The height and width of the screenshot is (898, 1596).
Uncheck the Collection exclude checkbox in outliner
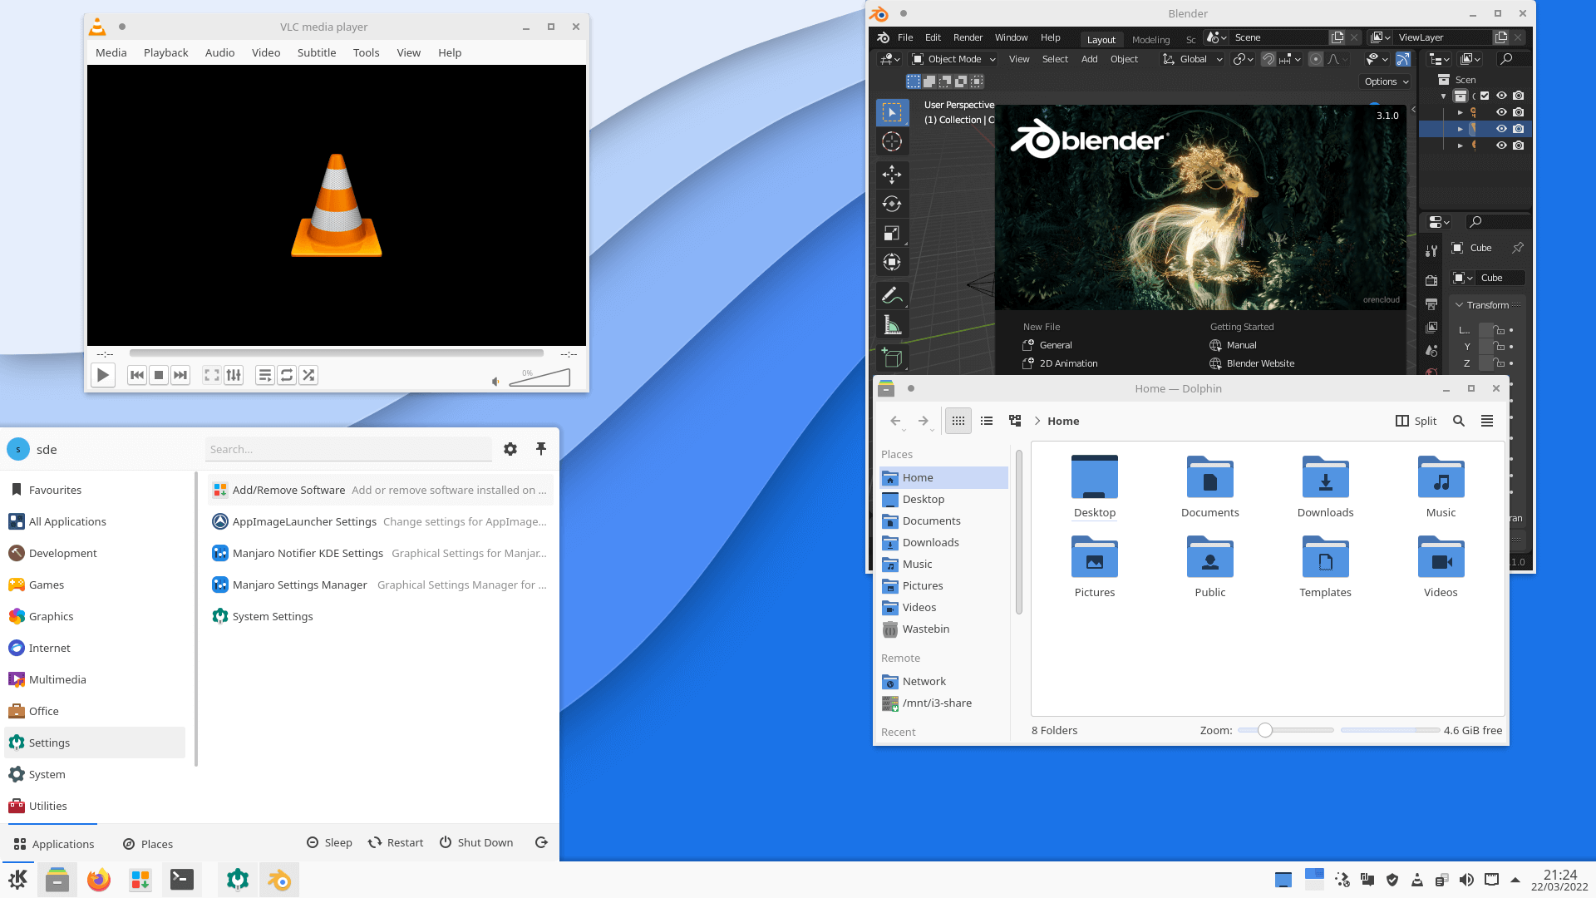click(1485, 96)
